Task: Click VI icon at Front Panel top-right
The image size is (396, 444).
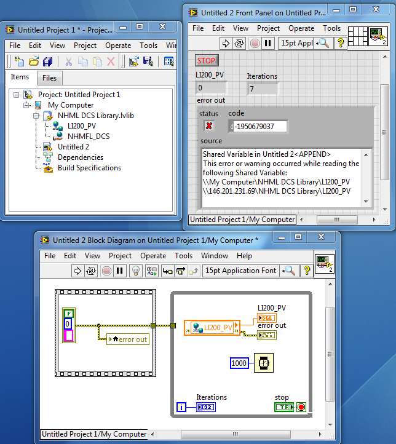Action: pos(378,36)
